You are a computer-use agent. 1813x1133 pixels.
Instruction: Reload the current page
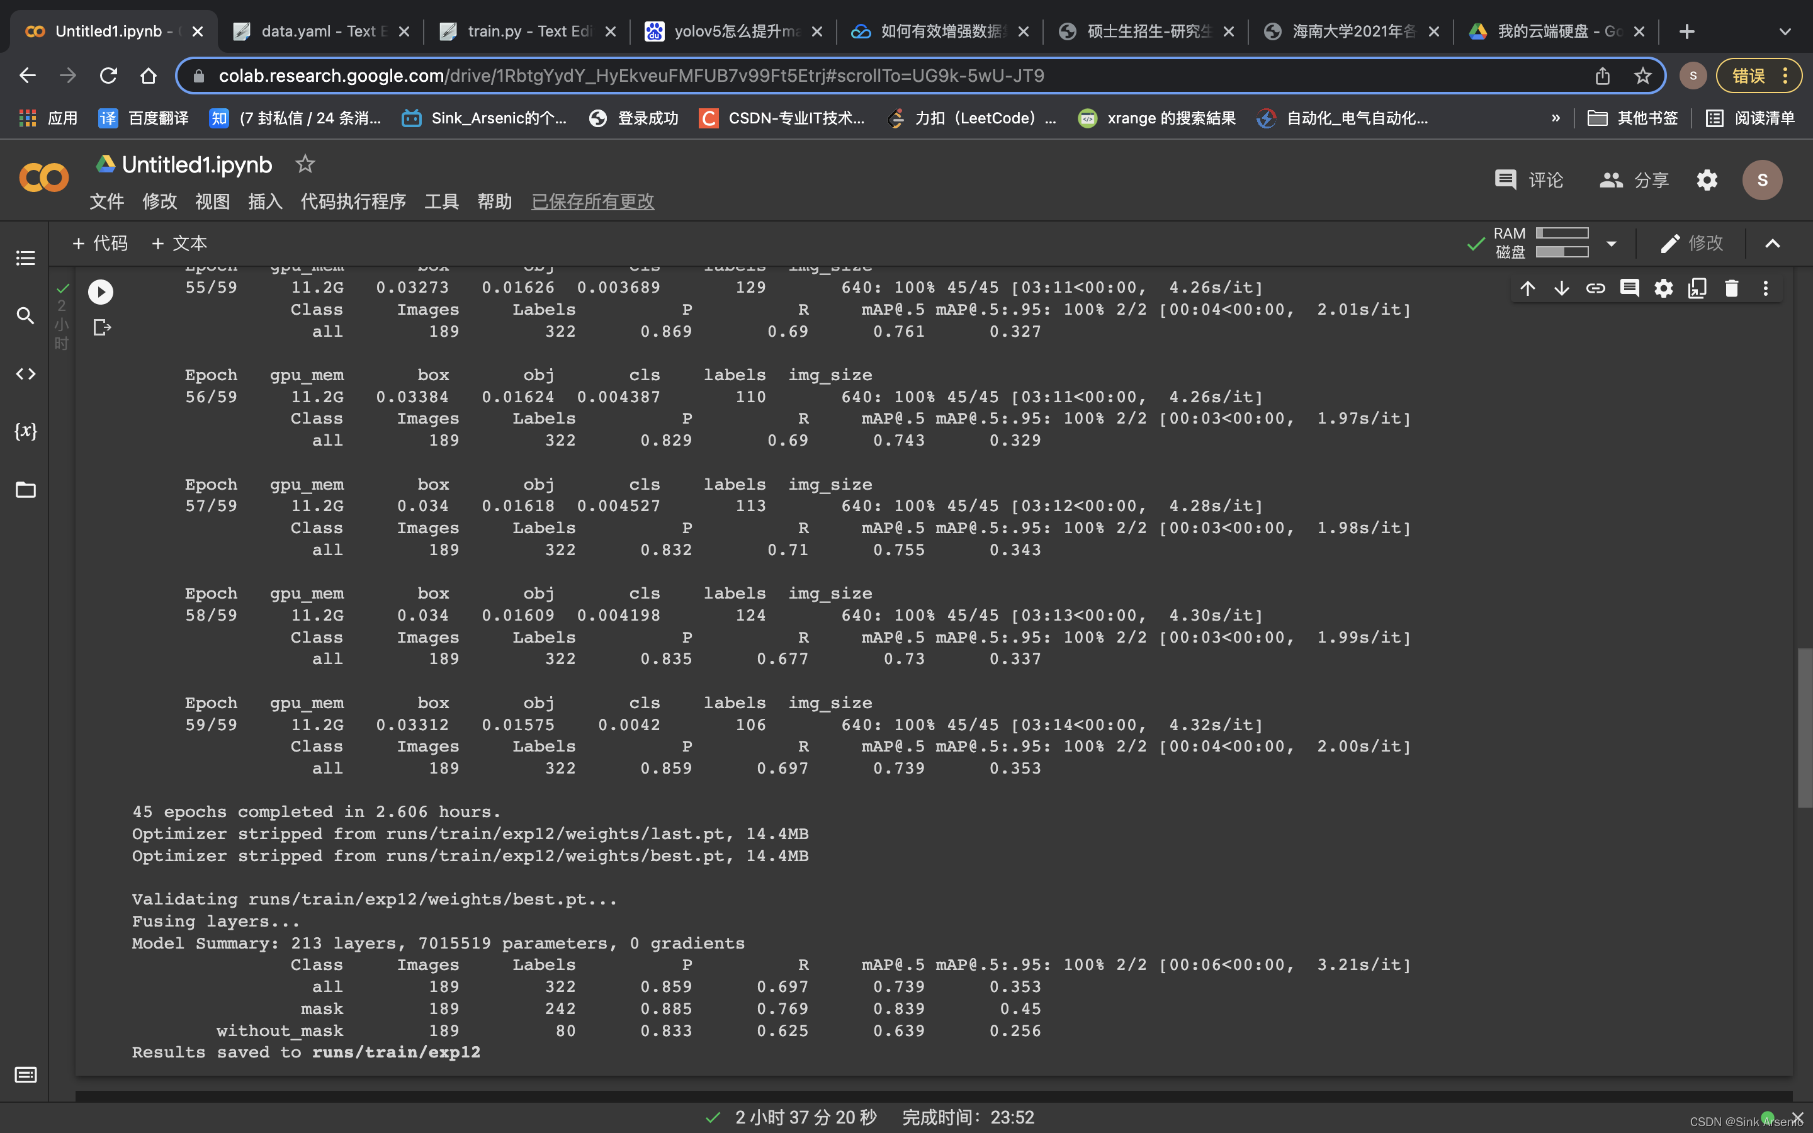(x=109, y=76)
